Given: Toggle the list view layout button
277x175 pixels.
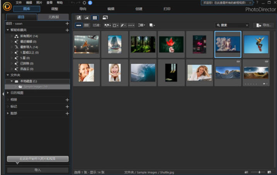Looking at the screenshot, I should (86, 25).
